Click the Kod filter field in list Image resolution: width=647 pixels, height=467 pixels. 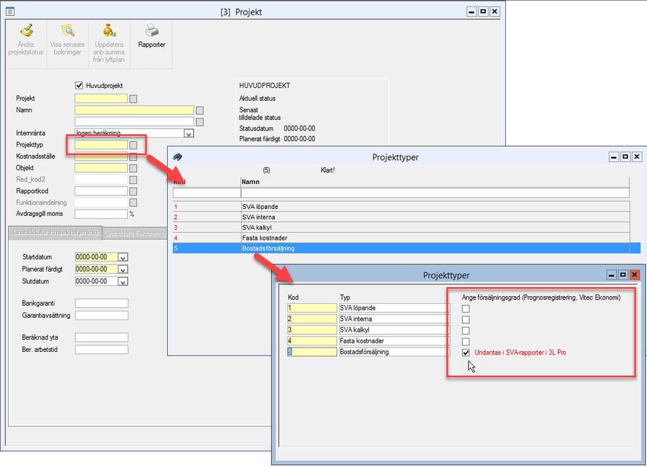click(207, 193)
